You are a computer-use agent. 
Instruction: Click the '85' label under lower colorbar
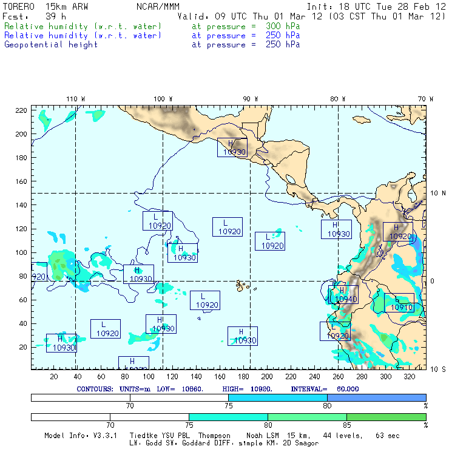point(347,425)
